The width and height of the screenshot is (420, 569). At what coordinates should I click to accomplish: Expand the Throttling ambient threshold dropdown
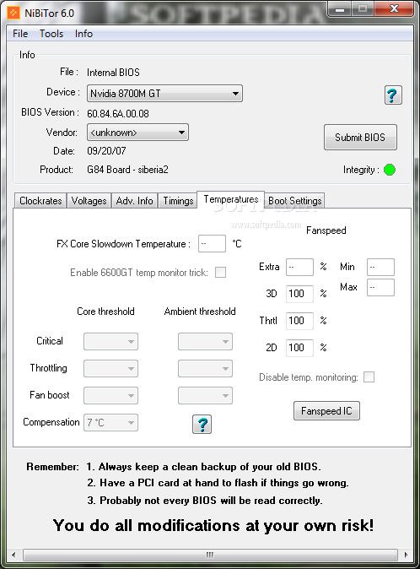[205, 369]
